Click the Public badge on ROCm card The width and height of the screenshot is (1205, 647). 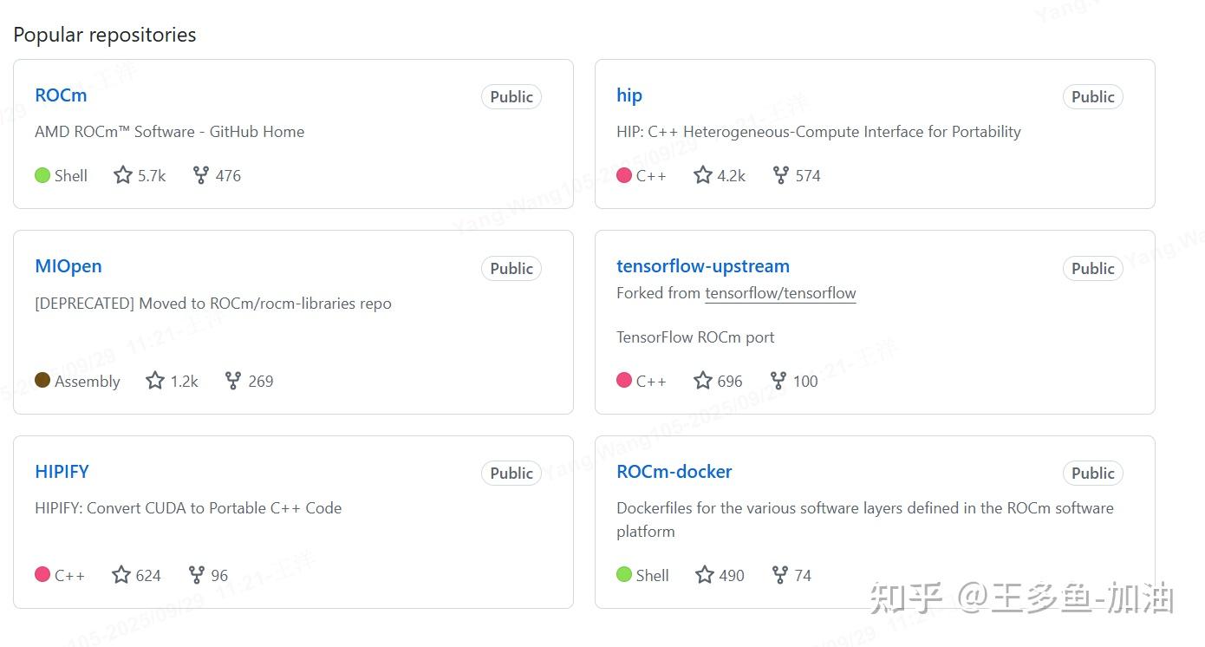[x=511, y=97]
